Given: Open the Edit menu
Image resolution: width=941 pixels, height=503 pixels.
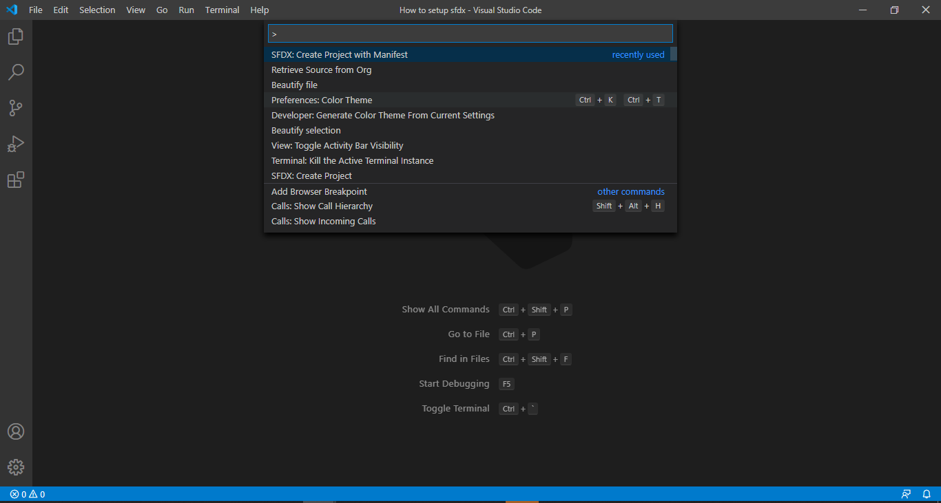Looking at the screenshot, I should (61, 10).
